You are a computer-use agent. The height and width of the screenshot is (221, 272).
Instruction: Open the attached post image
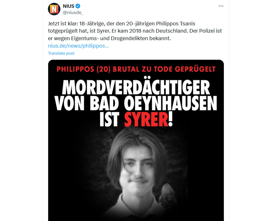click(136, 141)
